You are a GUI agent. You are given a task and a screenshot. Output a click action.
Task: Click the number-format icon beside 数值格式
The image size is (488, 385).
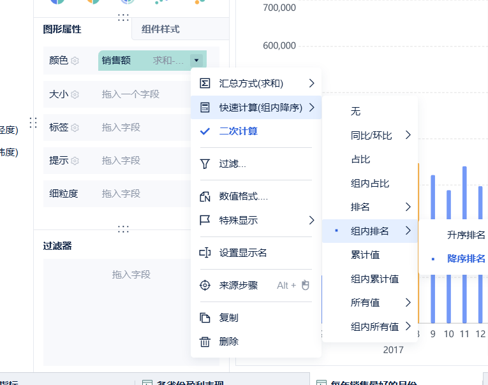[205, 196]
